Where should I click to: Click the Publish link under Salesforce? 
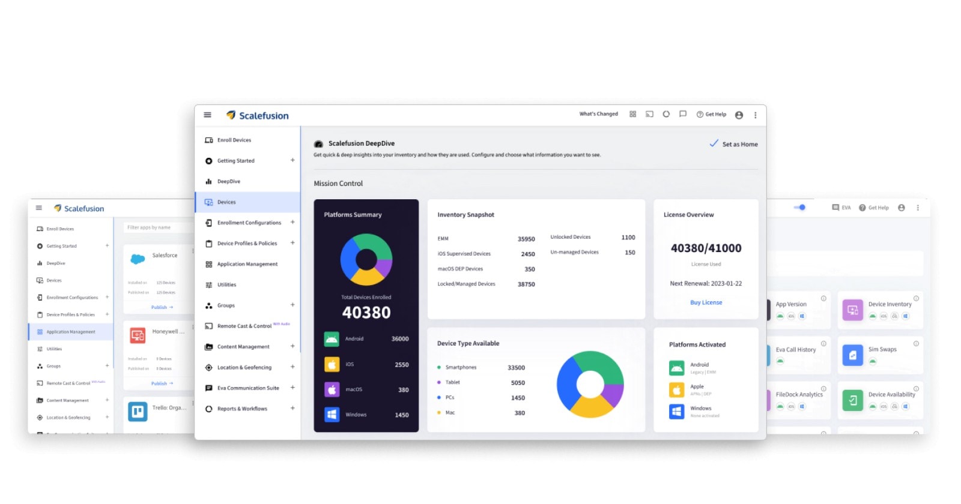click(x=162, y=307)
